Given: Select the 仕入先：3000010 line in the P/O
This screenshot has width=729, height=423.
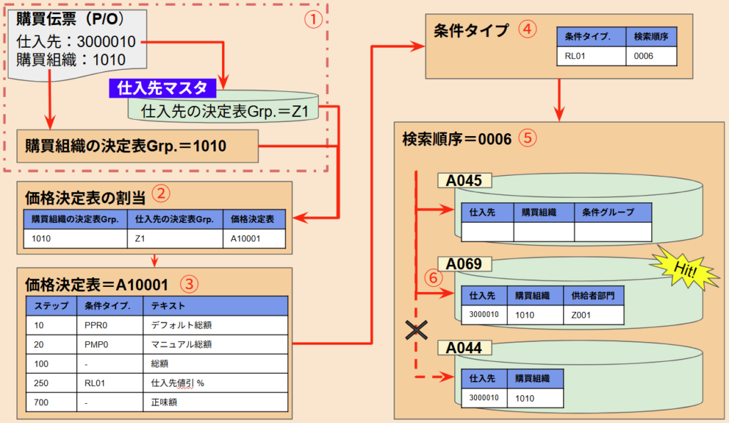Looking at the screenshot, I should click(x=75, y=42).
